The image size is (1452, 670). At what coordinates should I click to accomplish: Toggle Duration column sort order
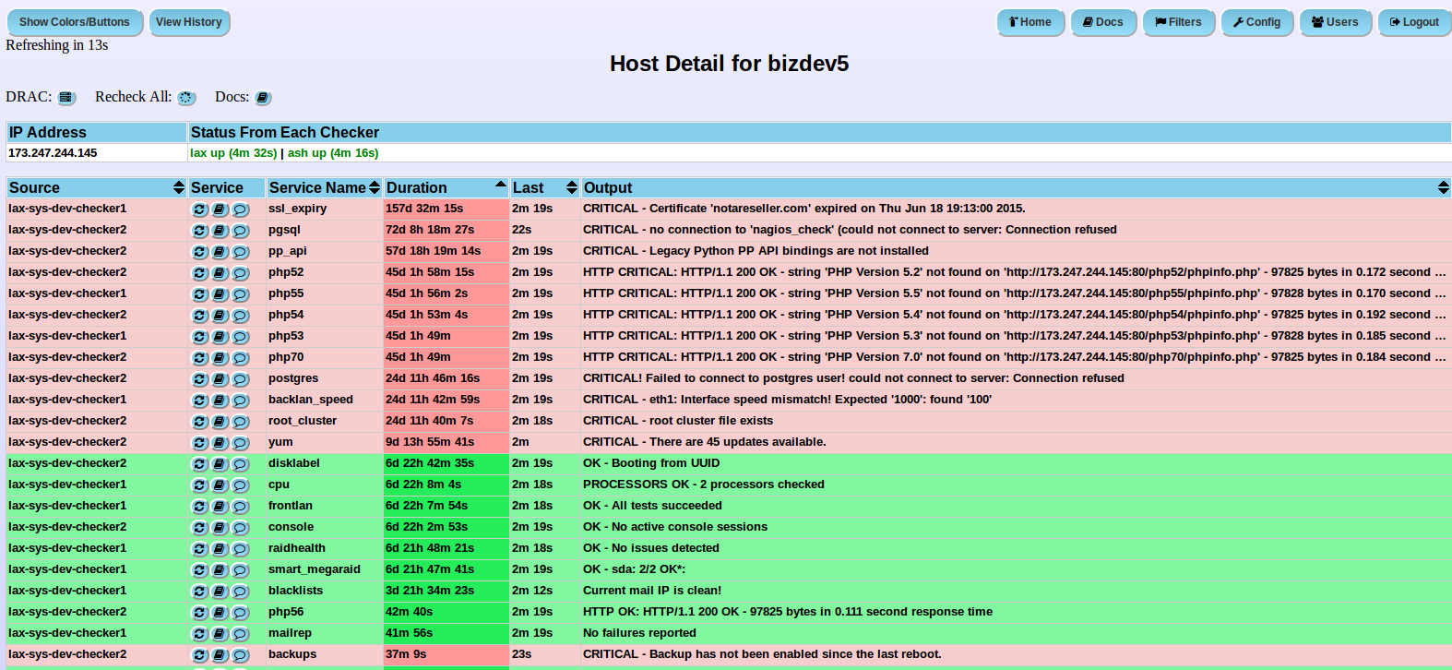pyautogui.click(x=500, y=185)
